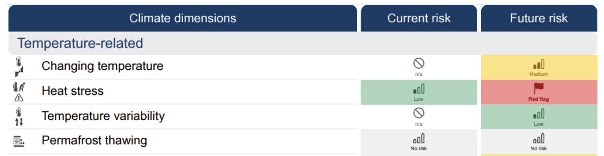The width and height of the screenshot is (604, 156).
Task: Click n/a icon for Temperature variability current risk
Action: tap(419, 113)
